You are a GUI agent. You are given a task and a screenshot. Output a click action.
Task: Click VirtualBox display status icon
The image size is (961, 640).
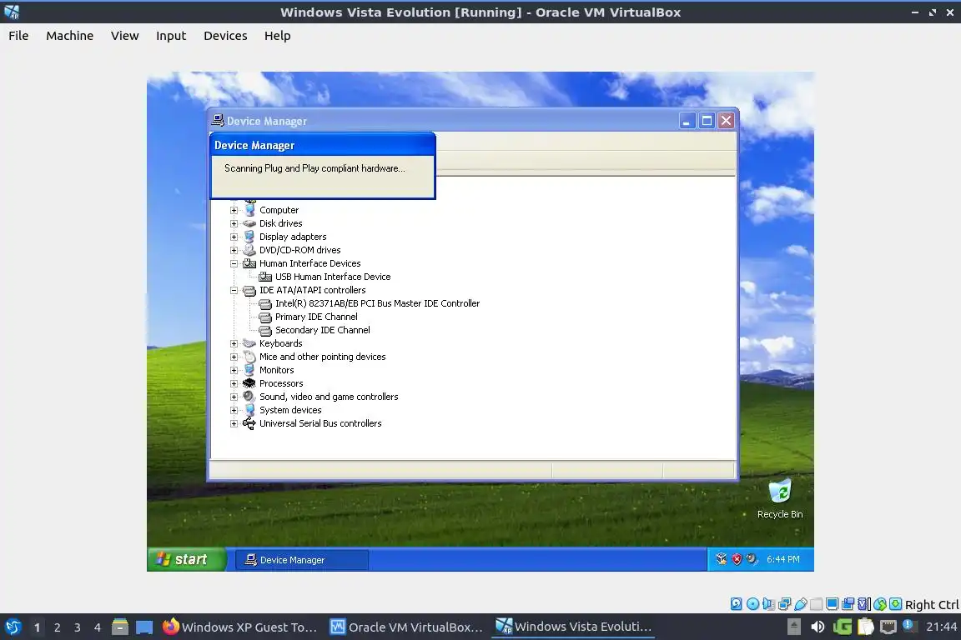833,604
